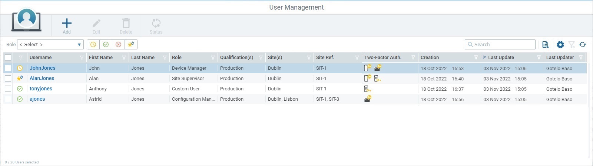Click the Astrid first name cell
593x166 pixels.
pos(95,99)
